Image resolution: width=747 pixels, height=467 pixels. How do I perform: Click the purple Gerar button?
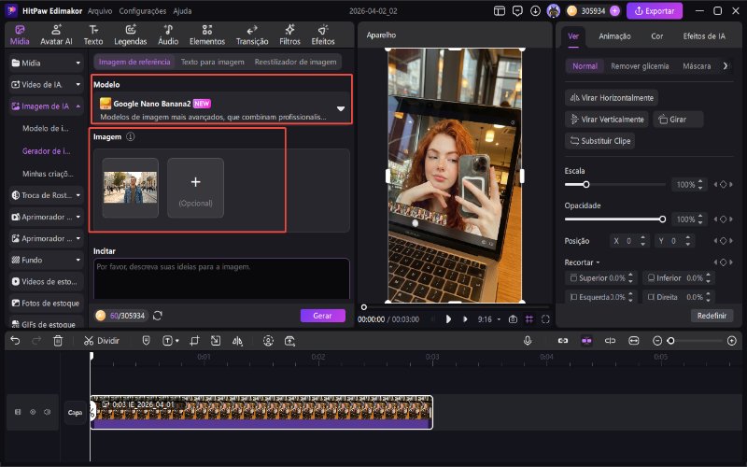click(322, 316)
